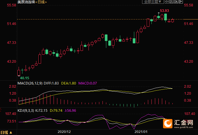198x135 pixels.
Task: Click the right axis 47.33 price label
Action: pyautogui.click(x=188, y=43)
